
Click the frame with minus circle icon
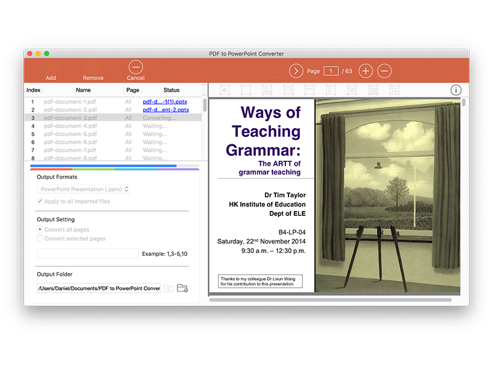[x=288, y=90]
